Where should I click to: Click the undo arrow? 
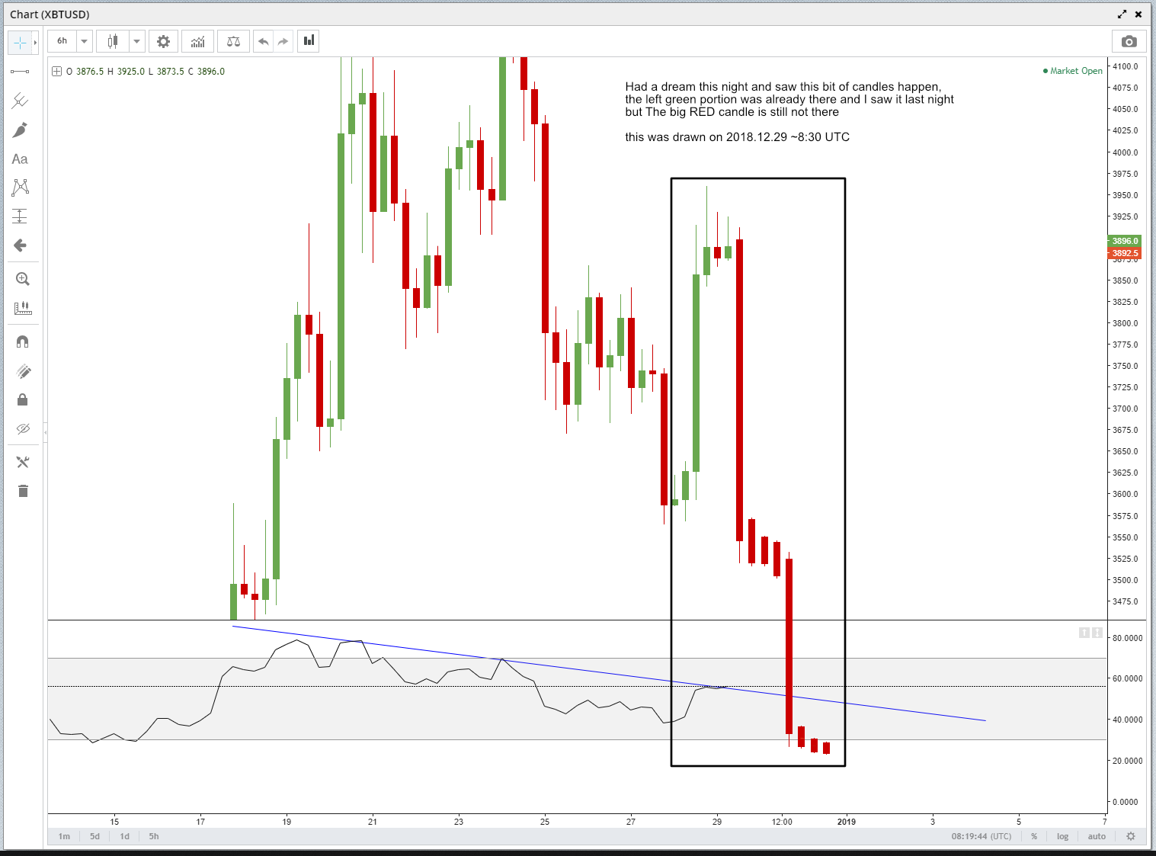pos(264,41)
